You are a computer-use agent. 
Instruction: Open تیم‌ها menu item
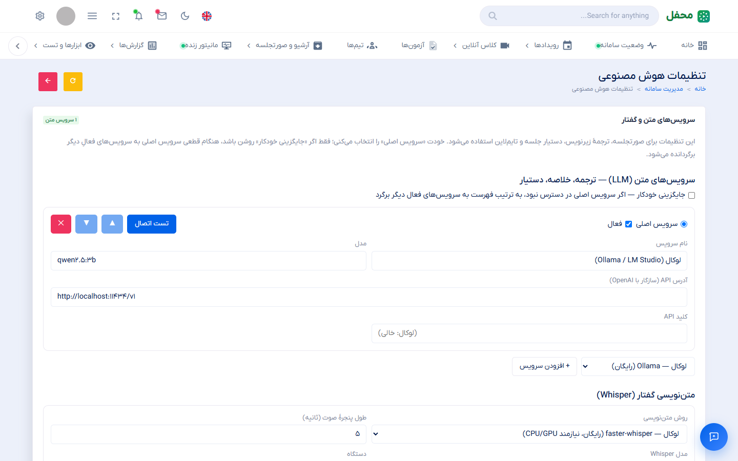click(x=362, y=46)
